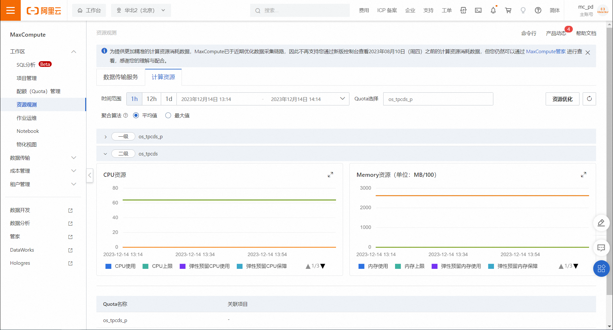Open 配额 (Quota) 管理 menu item

[38, 91]
